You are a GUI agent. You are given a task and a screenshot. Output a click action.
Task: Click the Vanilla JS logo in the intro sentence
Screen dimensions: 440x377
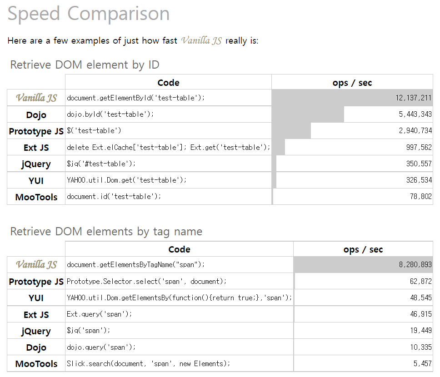[201, 41]
